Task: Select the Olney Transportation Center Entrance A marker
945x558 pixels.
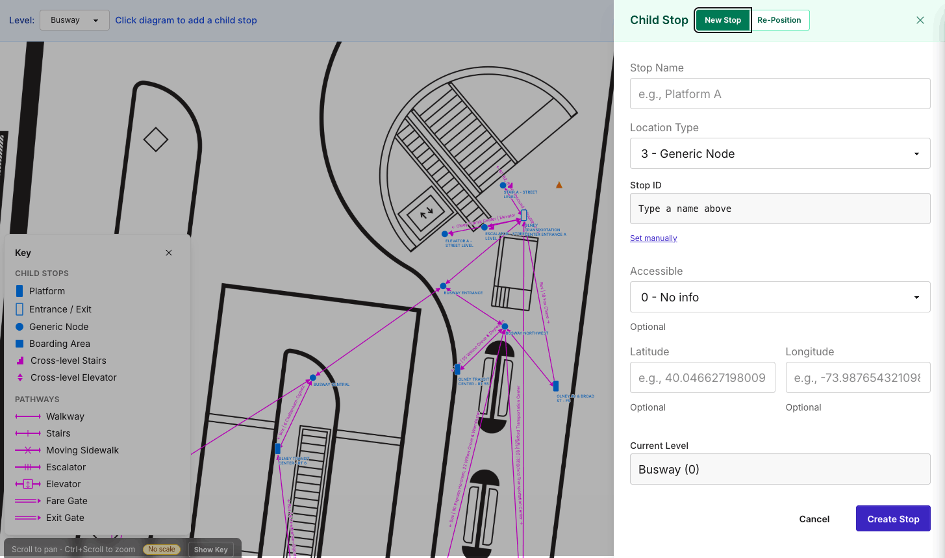Action: coord(523,215)
